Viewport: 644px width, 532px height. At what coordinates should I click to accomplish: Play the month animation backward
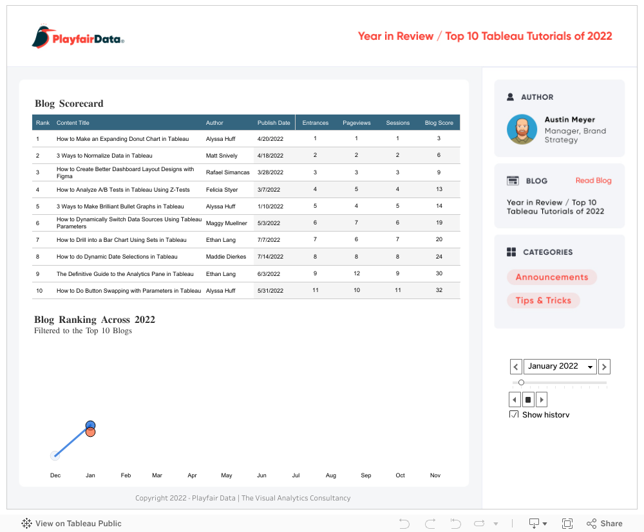tap(515, 399)
